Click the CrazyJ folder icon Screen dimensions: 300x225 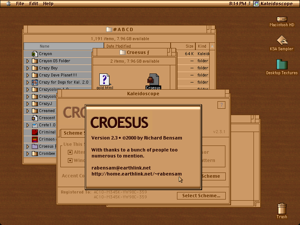34,103
